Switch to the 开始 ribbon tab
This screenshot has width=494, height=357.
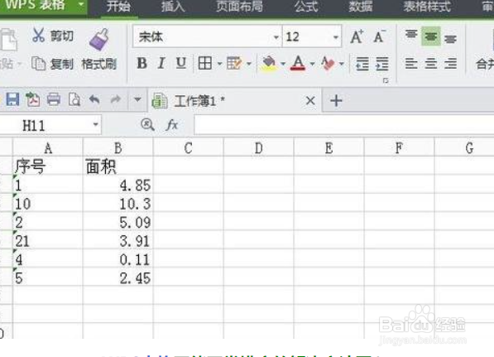tap(118, 7)
